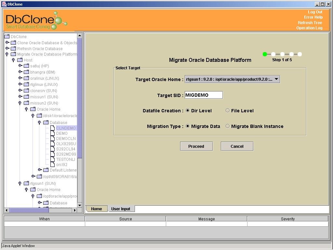Click the Refresh Tree link
Viewport: 333px width, 250px height.
[x=310, y=22]
